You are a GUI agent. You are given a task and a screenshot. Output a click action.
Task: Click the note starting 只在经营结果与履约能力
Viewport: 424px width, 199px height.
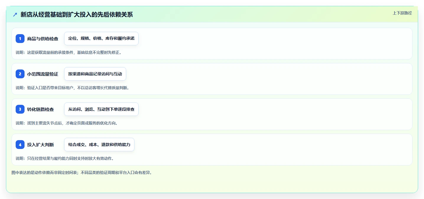[x=65, y=158]
